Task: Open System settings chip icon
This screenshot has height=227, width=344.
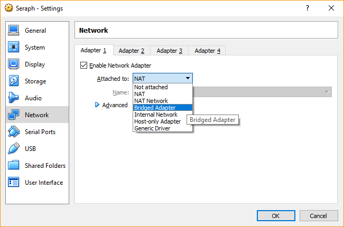Action: tap(14, 48)
